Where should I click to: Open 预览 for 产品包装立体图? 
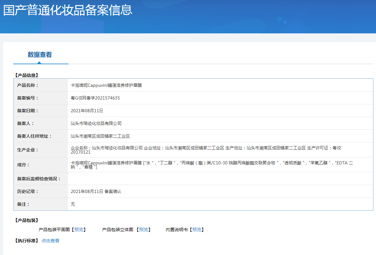pyautogui.click(x=143, y=230)
